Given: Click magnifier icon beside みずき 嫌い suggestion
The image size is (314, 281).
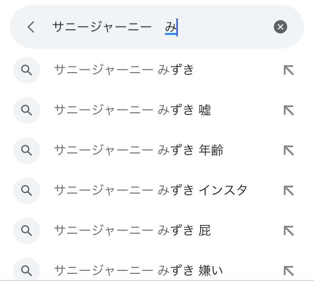Looking at the screenshot, I should [x=27, y=270].
